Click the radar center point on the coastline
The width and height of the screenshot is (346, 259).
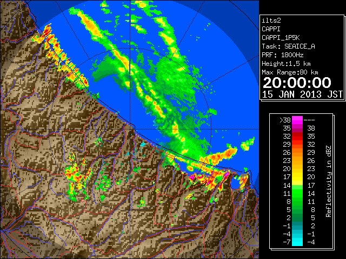point(130,129)
